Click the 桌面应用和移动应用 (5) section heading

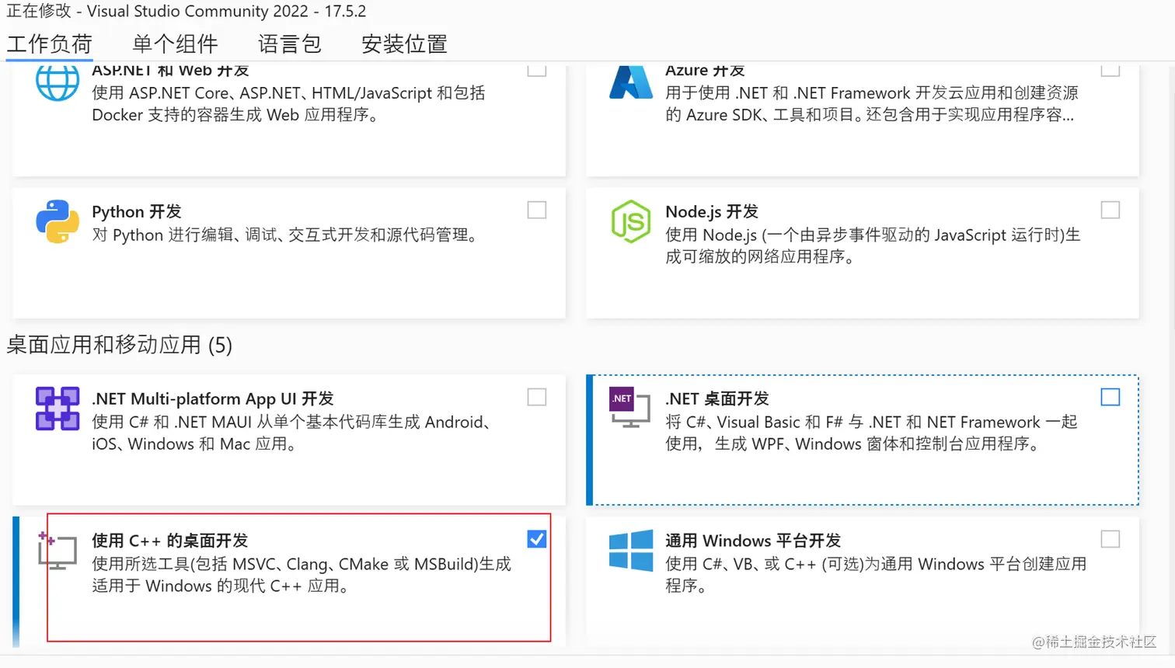[x=120, y=345]
